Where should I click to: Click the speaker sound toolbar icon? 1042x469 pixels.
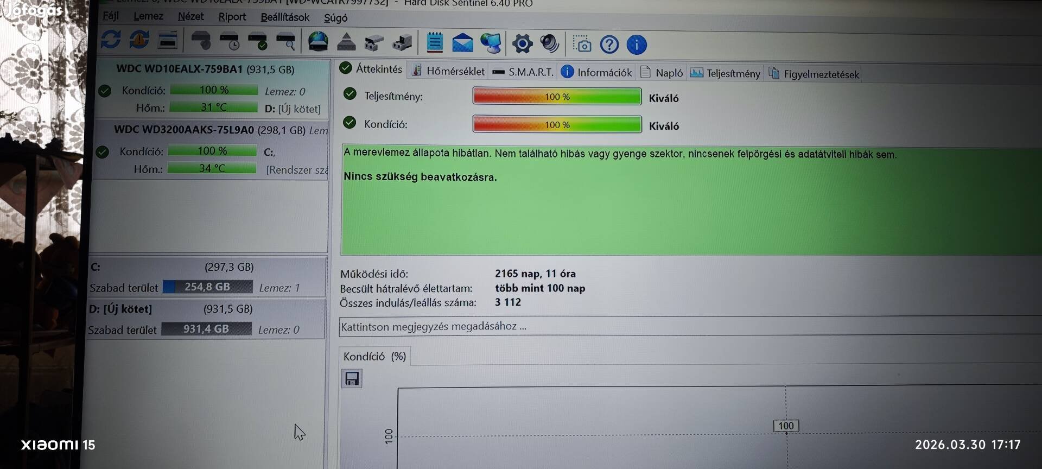[x=550, y=44]
